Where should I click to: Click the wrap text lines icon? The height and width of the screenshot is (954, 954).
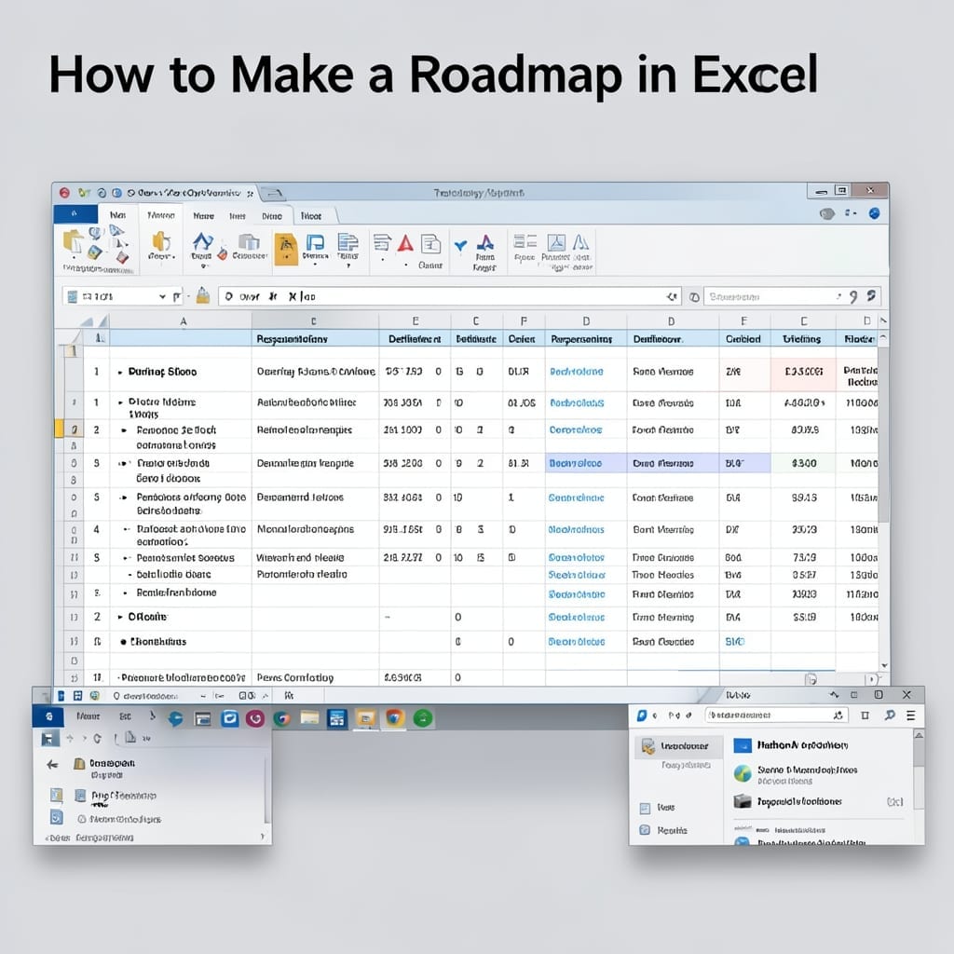tap(382, 243)
